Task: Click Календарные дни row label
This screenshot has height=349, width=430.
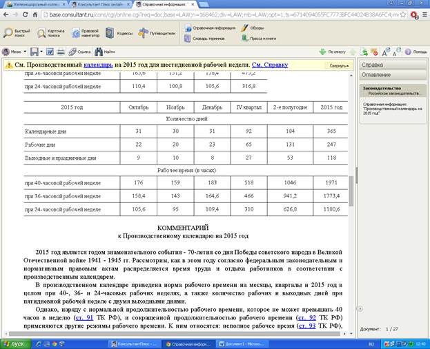Action: pos(46,131)
